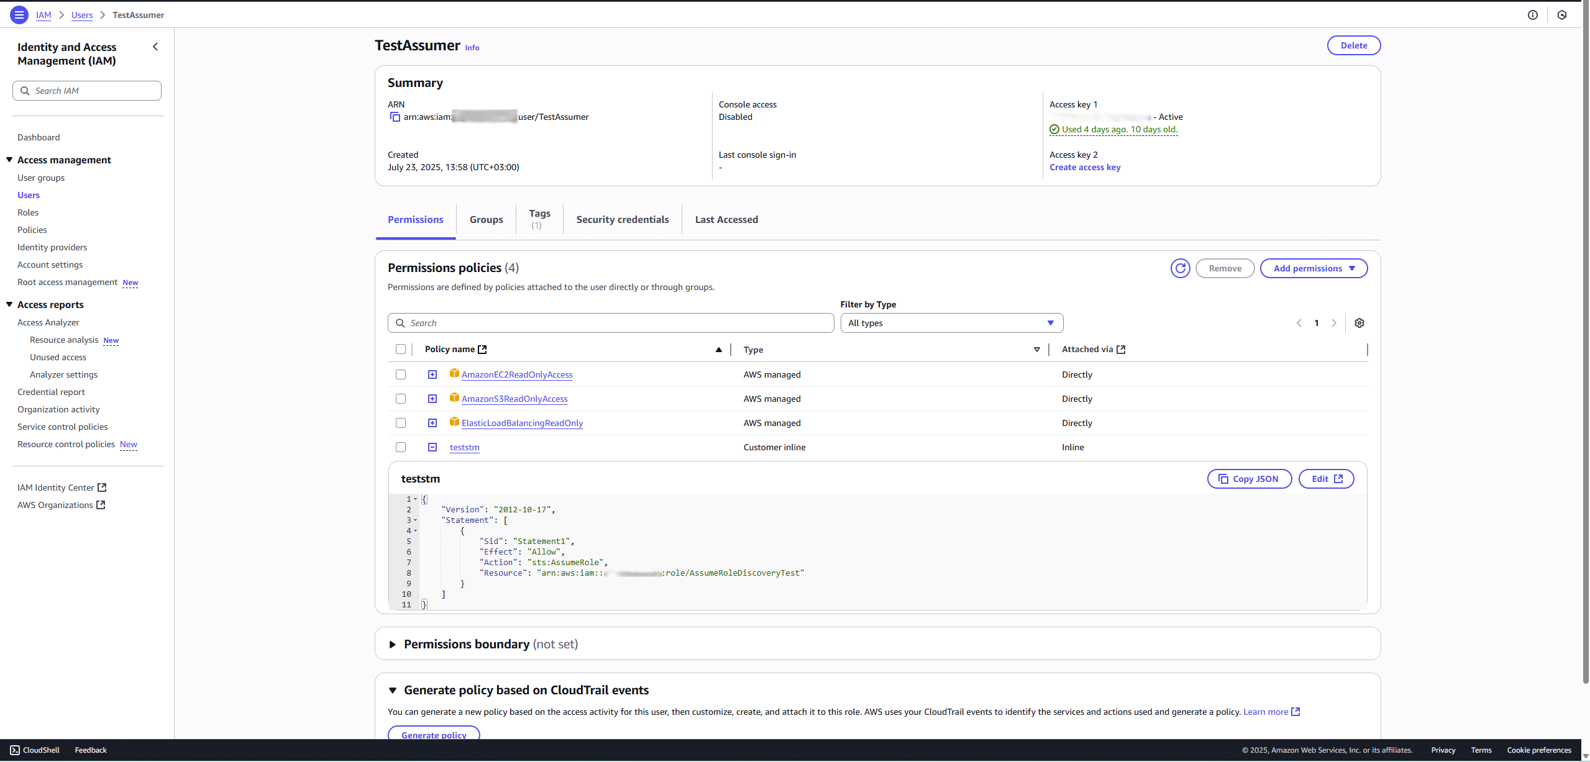The width and height of the screenshot is (1590, 762).
Task: Copy the user ARN
Action: (x=395, y=117)
